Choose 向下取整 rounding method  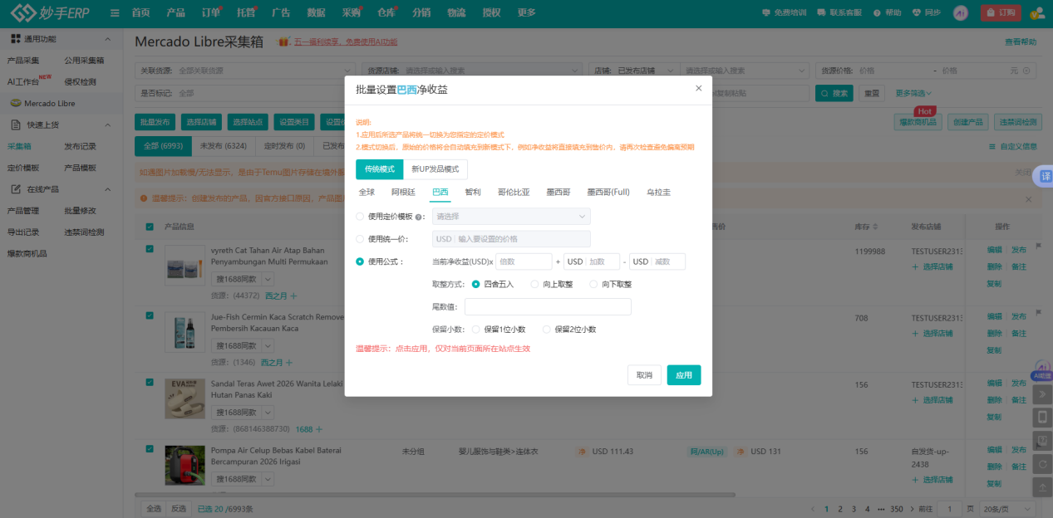593,284
